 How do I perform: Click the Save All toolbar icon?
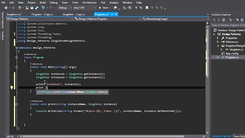[37, 8]
